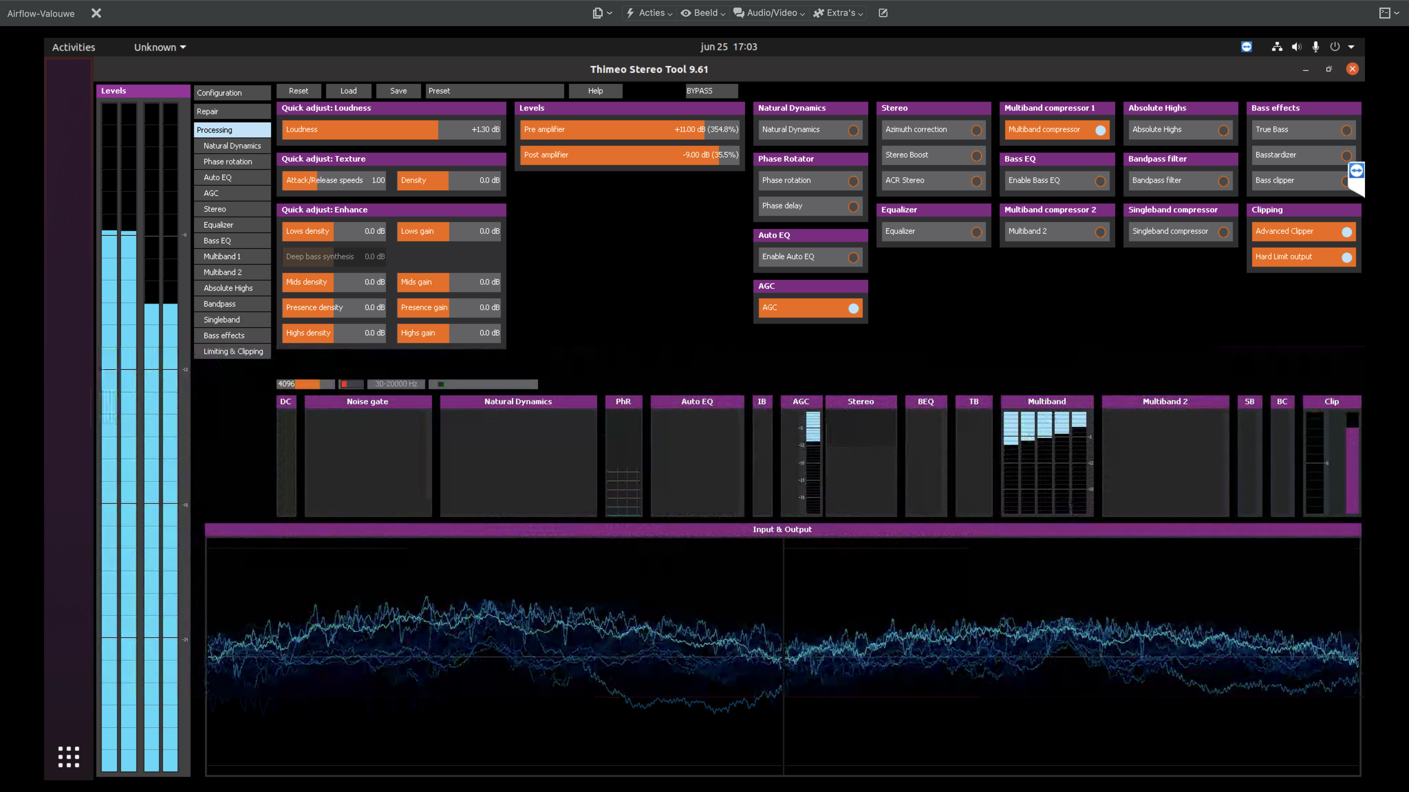Viewport: 1409px width, 792px height.
Task: Toggle Stereo Boost
Action: [x=934, y=155]
